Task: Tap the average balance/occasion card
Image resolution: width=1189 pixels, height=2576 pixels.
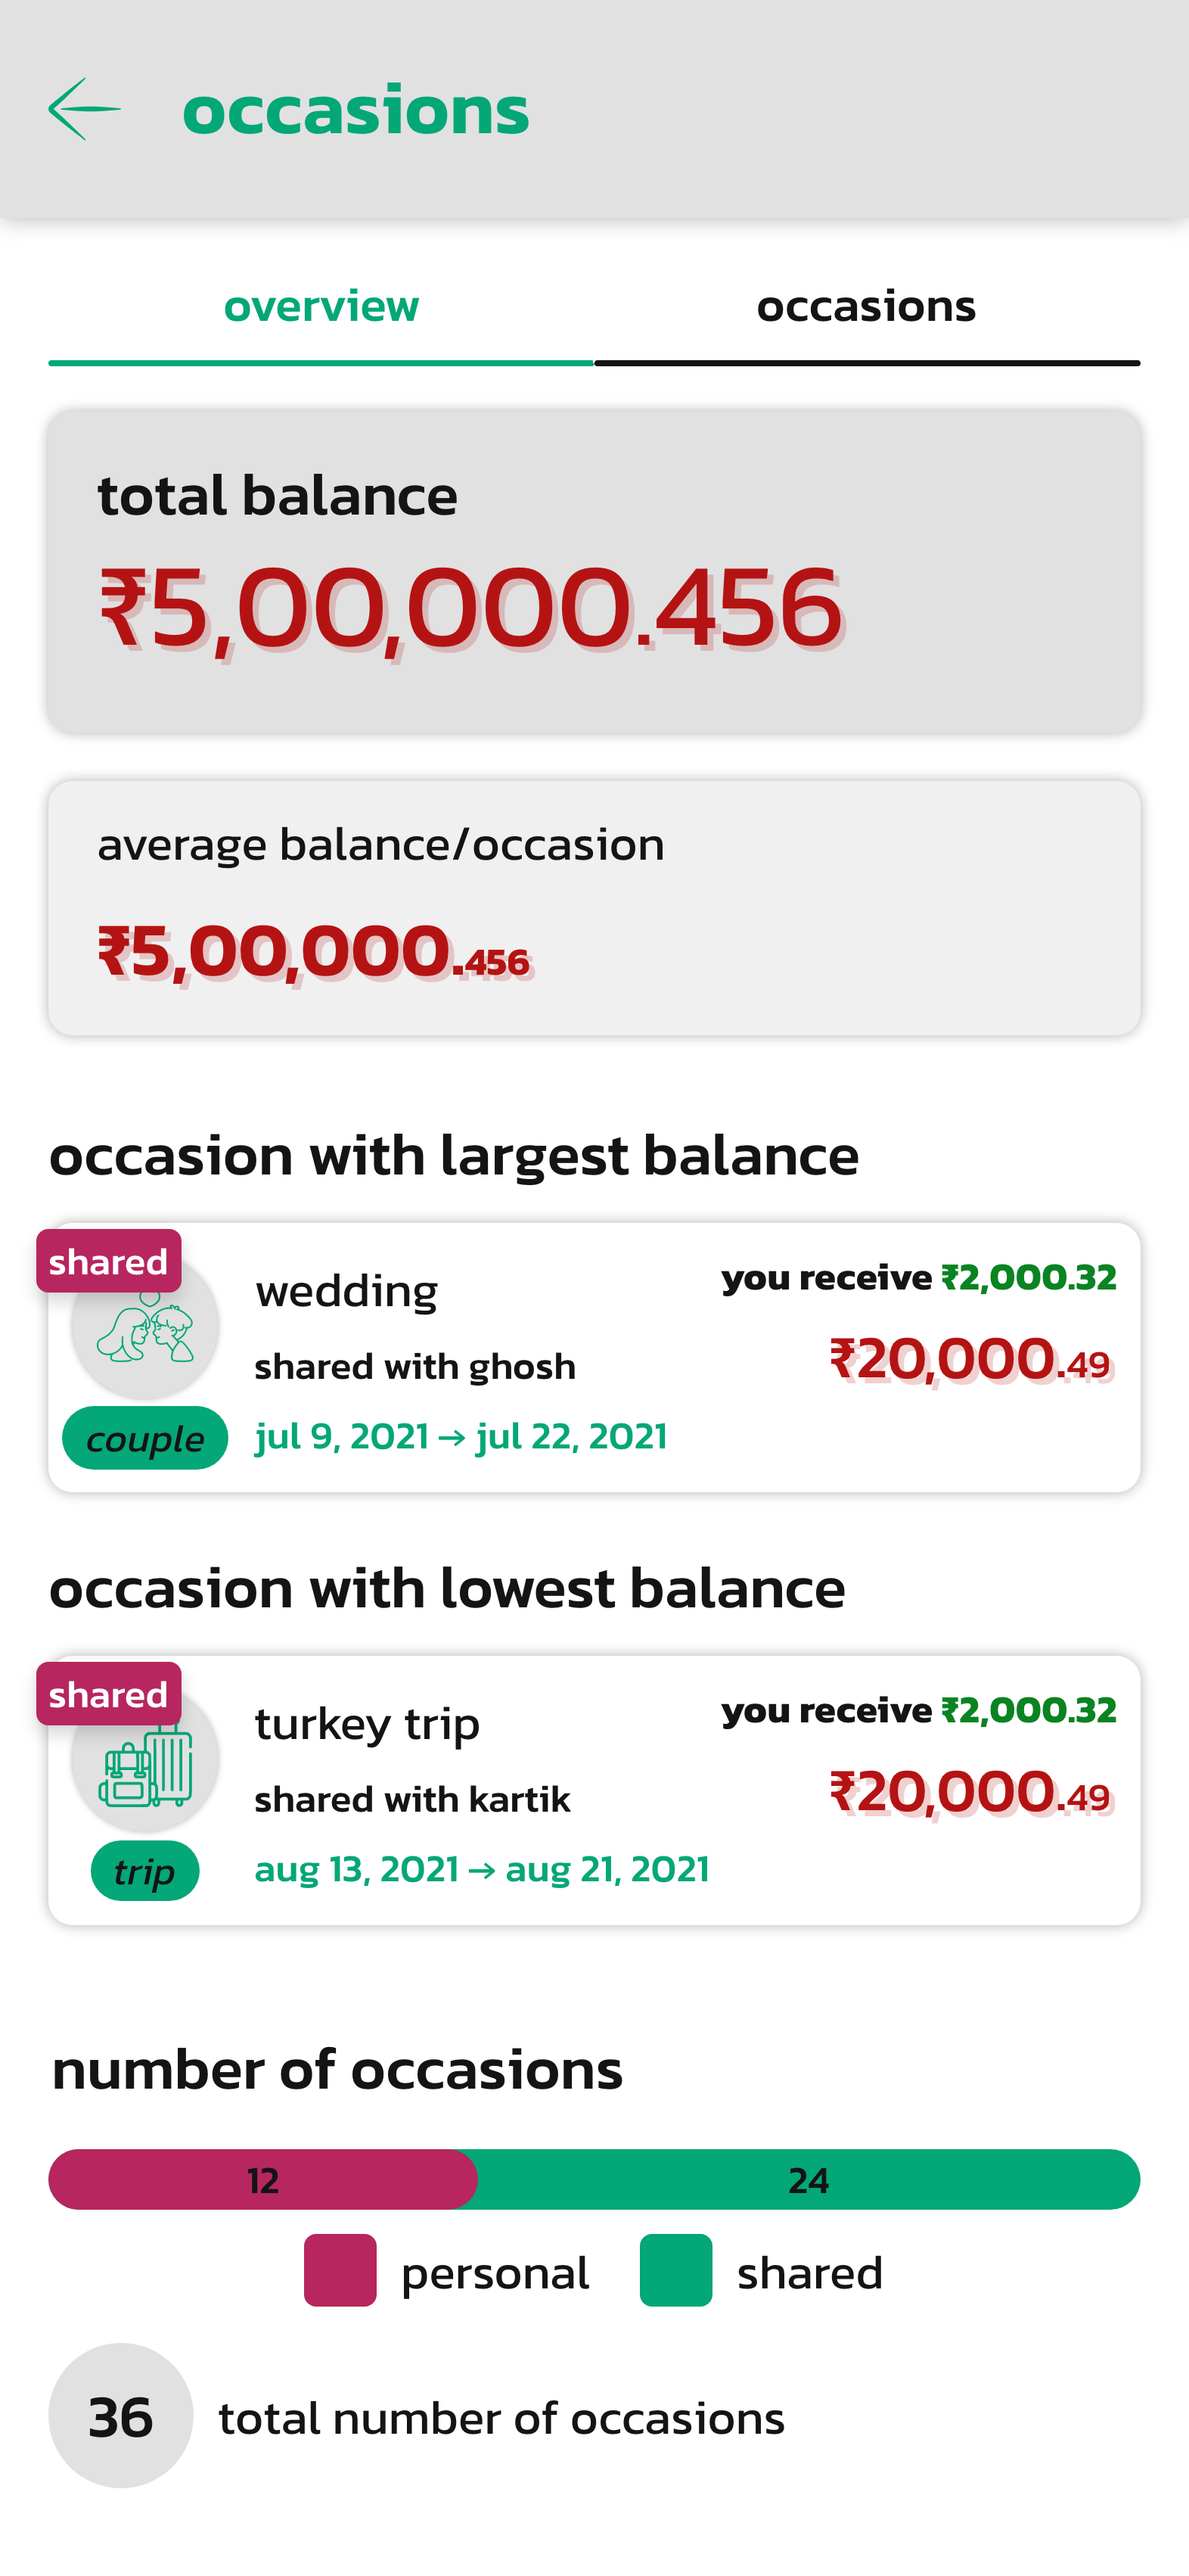Action: pos(594,908)
